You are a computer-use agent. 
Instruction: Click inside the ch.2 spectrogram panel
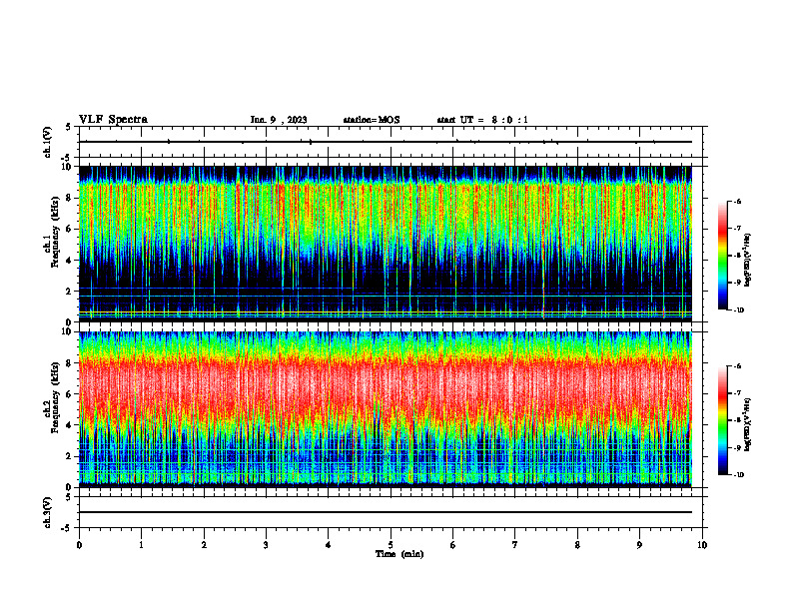(x=385, y=409)
